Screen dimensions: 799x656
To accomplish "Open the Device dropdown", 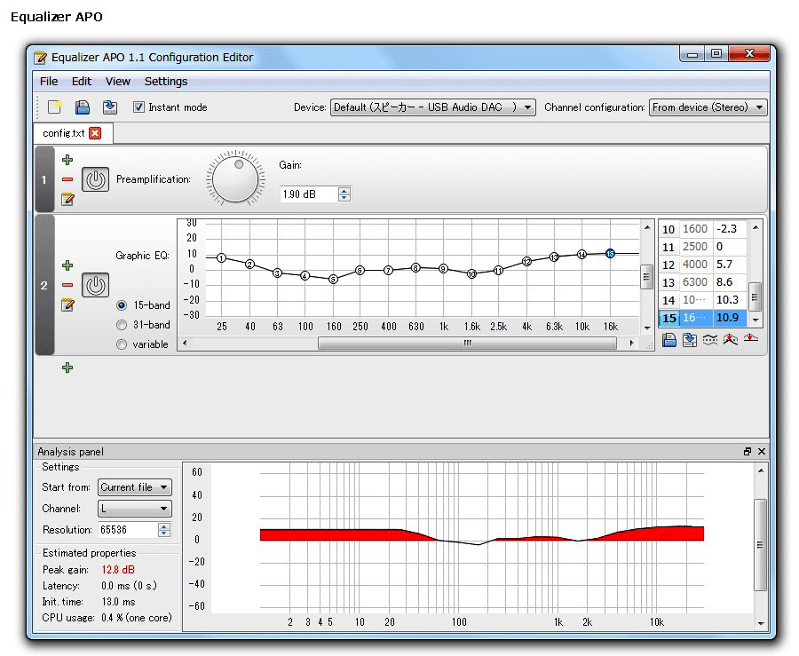I will (x=432, y=107).
